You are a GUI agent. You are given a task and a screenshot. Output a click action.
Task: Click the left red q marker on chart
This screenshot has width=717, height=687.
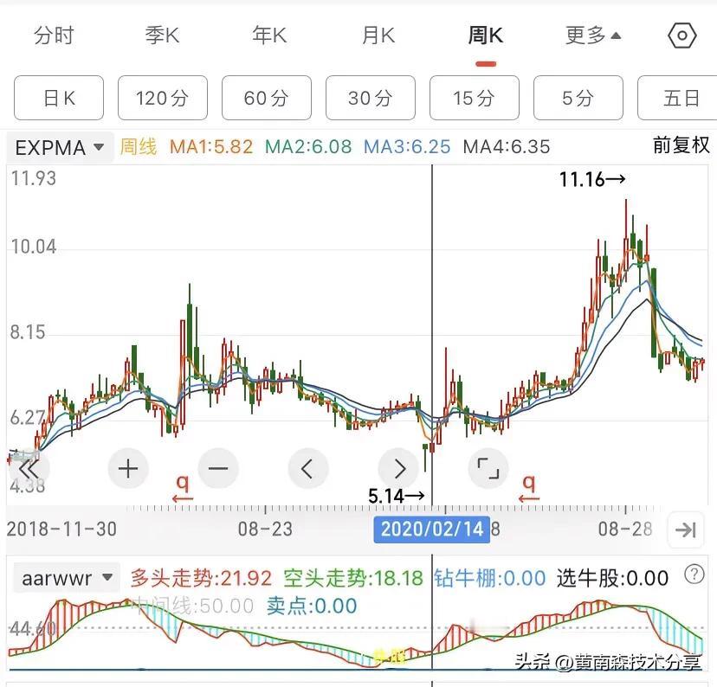pos(183,488)
